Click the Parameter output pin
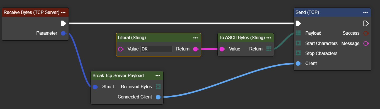Screen dimensions: 380x109 pos(63,33)
